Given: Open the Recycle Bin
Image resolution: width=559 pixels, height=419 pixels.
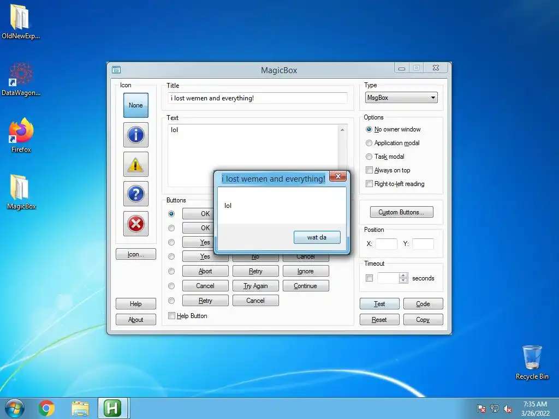Looking at the screenshot, I should [x=532, y=362].
